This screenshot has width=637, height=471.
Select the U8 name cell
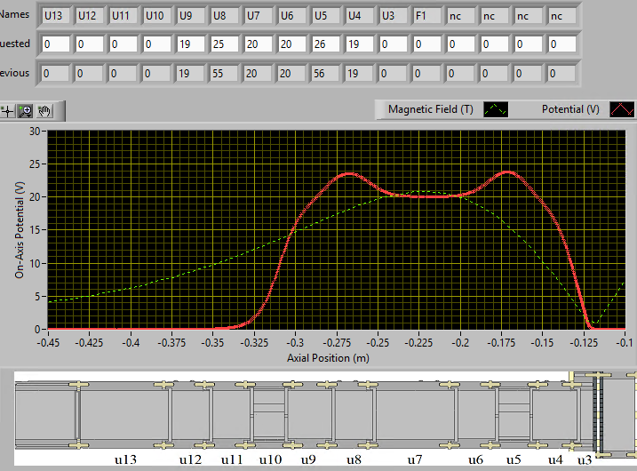coord(224,15)
